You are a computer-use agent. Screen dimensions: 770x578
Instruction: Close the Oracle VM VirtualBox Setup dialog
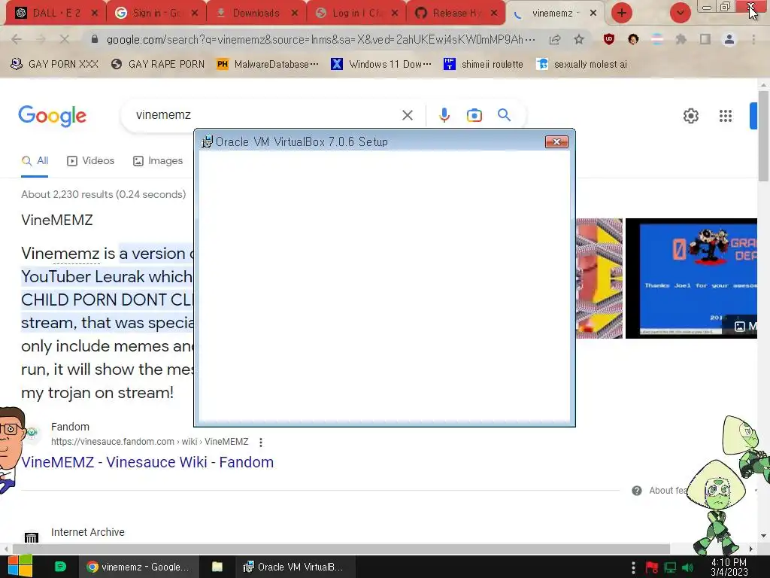coord(556,141)
